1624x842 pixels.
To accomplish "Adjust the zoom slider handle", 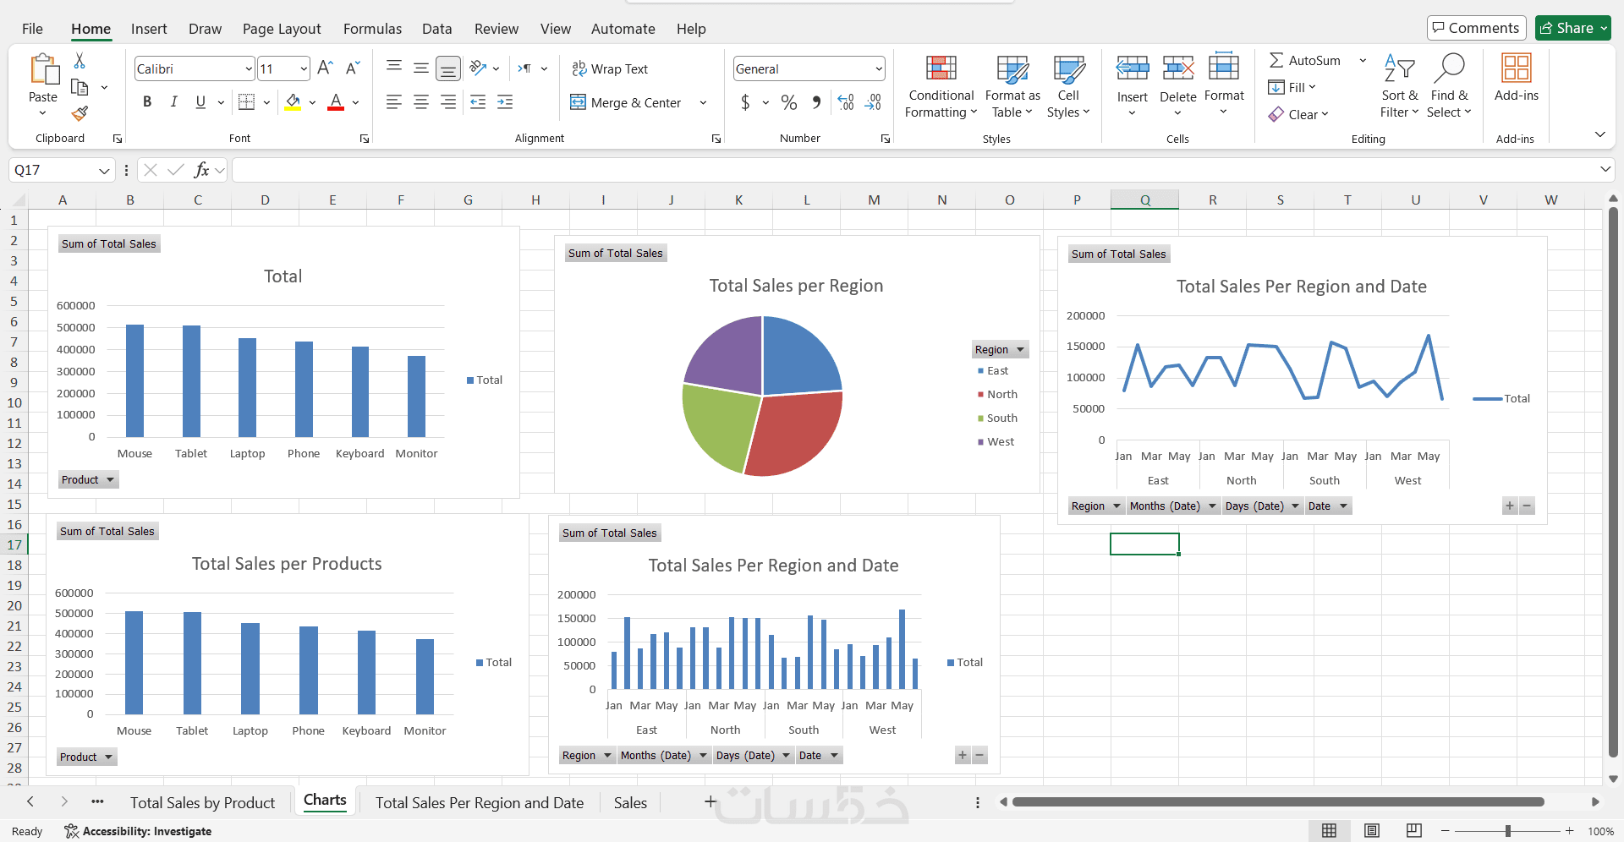I will pos(1508,831).
